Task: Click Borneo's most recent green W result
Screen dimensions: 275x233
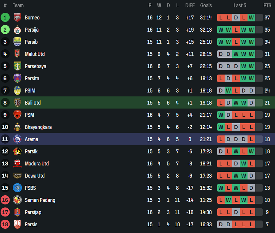Action: 251,18
